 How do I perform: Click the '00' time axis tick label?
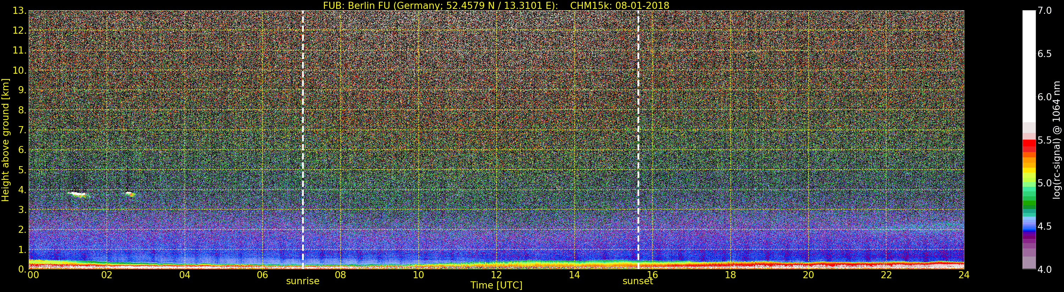click(x=33, y=275)
